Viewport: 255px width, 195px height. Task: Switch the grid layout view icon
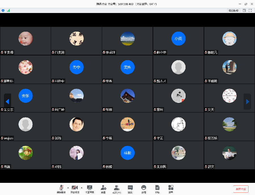pos(244,10)
